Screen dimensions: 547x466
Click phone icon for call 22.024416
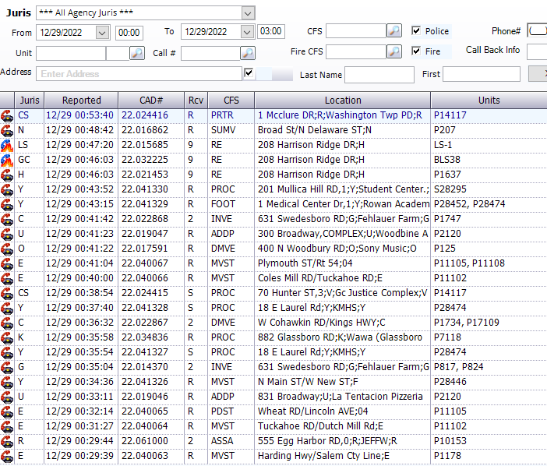pyautogui.click(x=7, y=115)
